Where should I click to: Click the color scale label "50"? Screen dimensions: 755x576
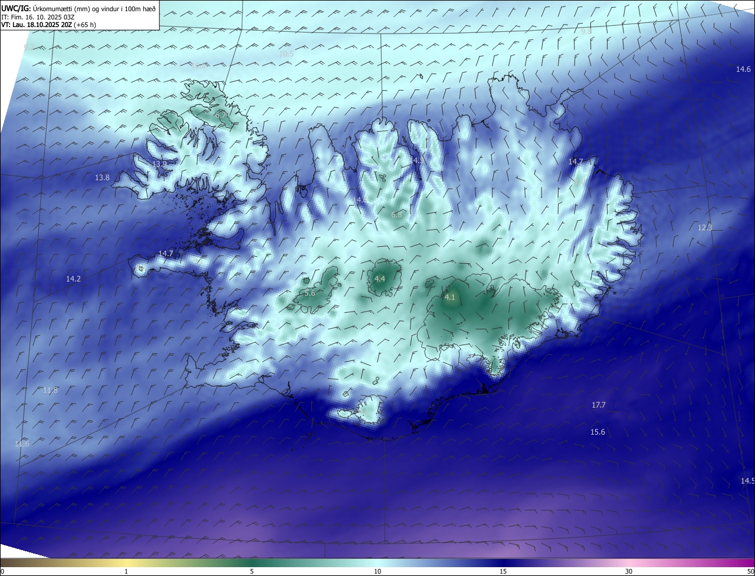point(750,571)
